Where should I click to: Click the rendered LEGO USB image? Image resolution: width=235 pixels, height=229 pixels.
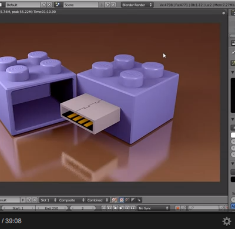(x=110, y=103)
